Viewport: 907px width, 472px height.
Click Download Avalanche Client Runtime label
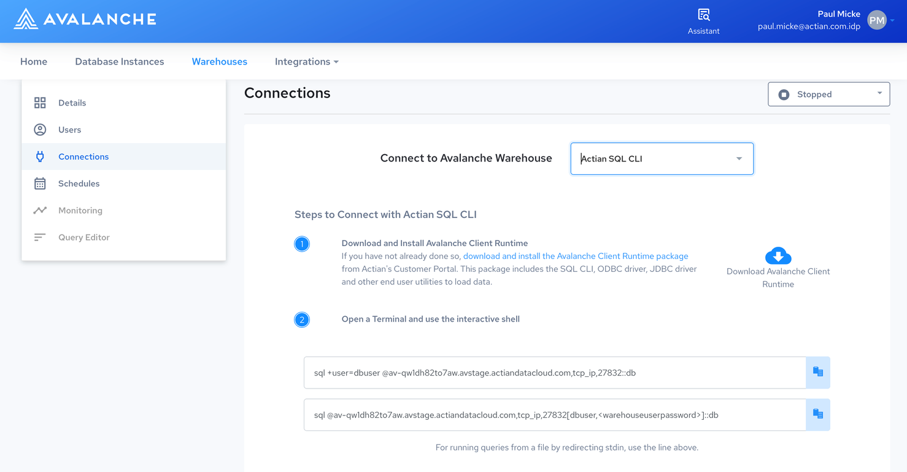778,277
